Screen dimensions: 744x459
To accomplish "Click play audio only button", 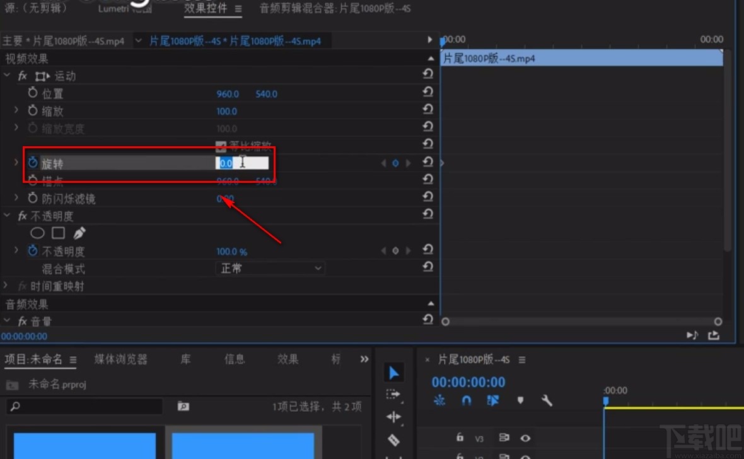I will tap(692, 335).
